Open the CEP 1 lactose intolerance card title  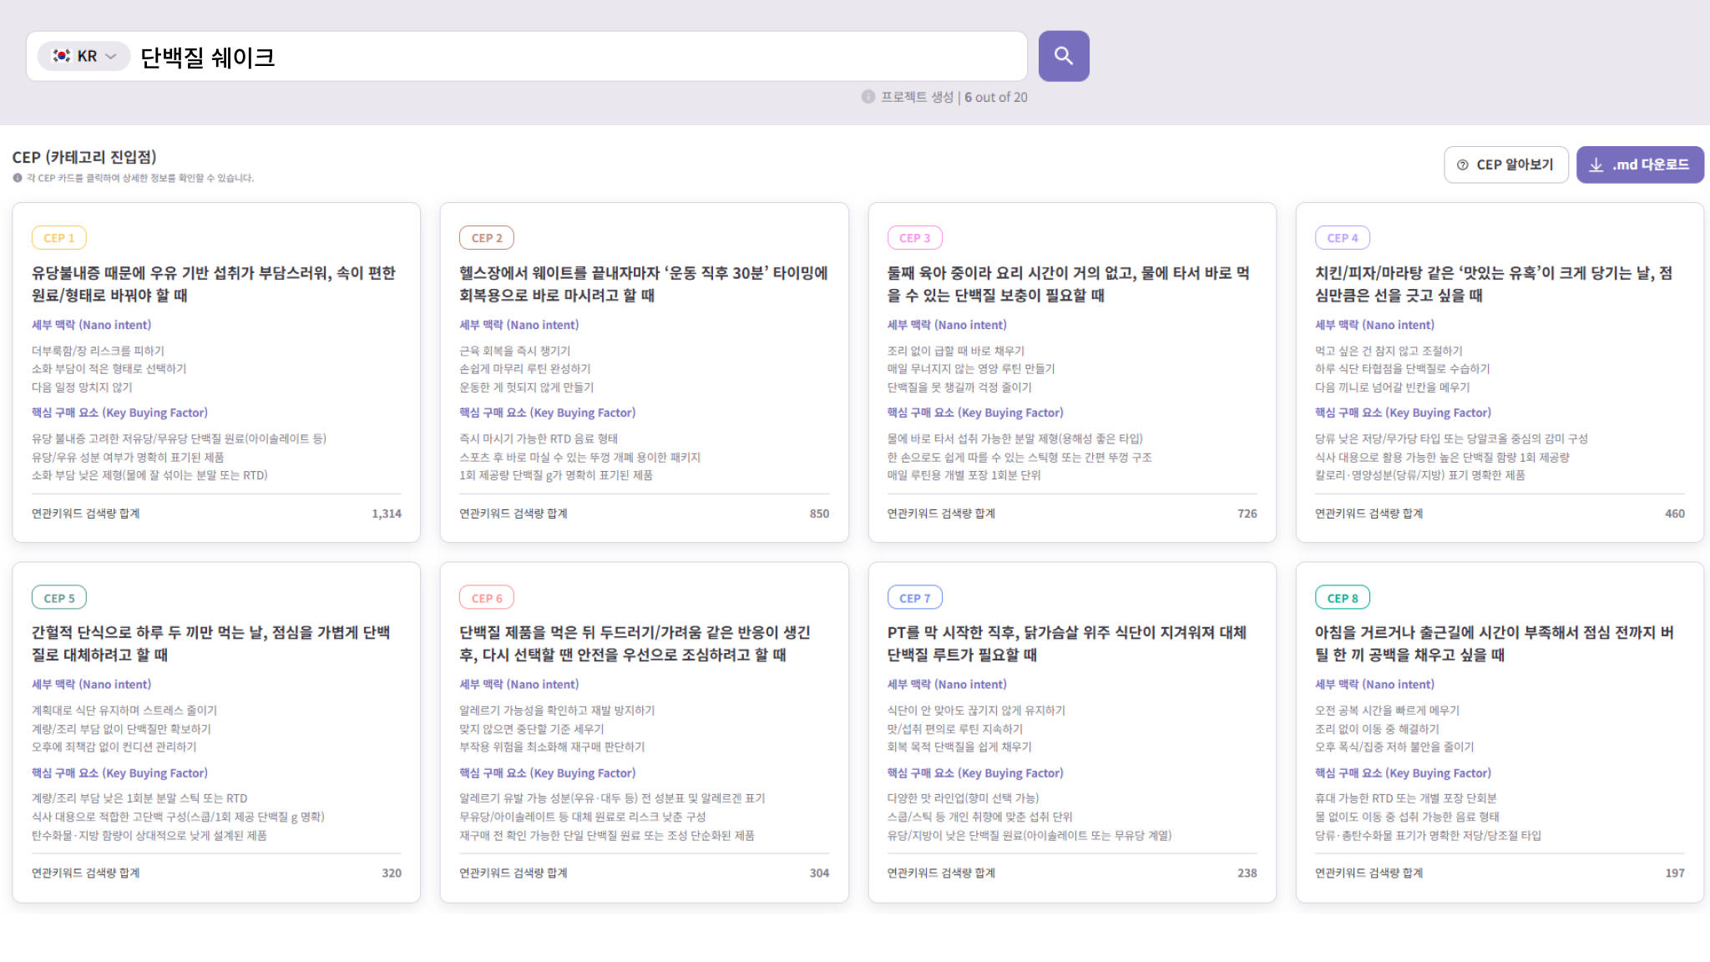coord(213,284)
